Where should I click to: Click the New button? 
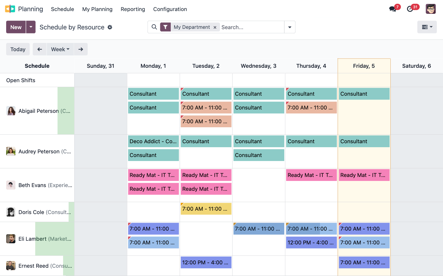tap(15, 27)
